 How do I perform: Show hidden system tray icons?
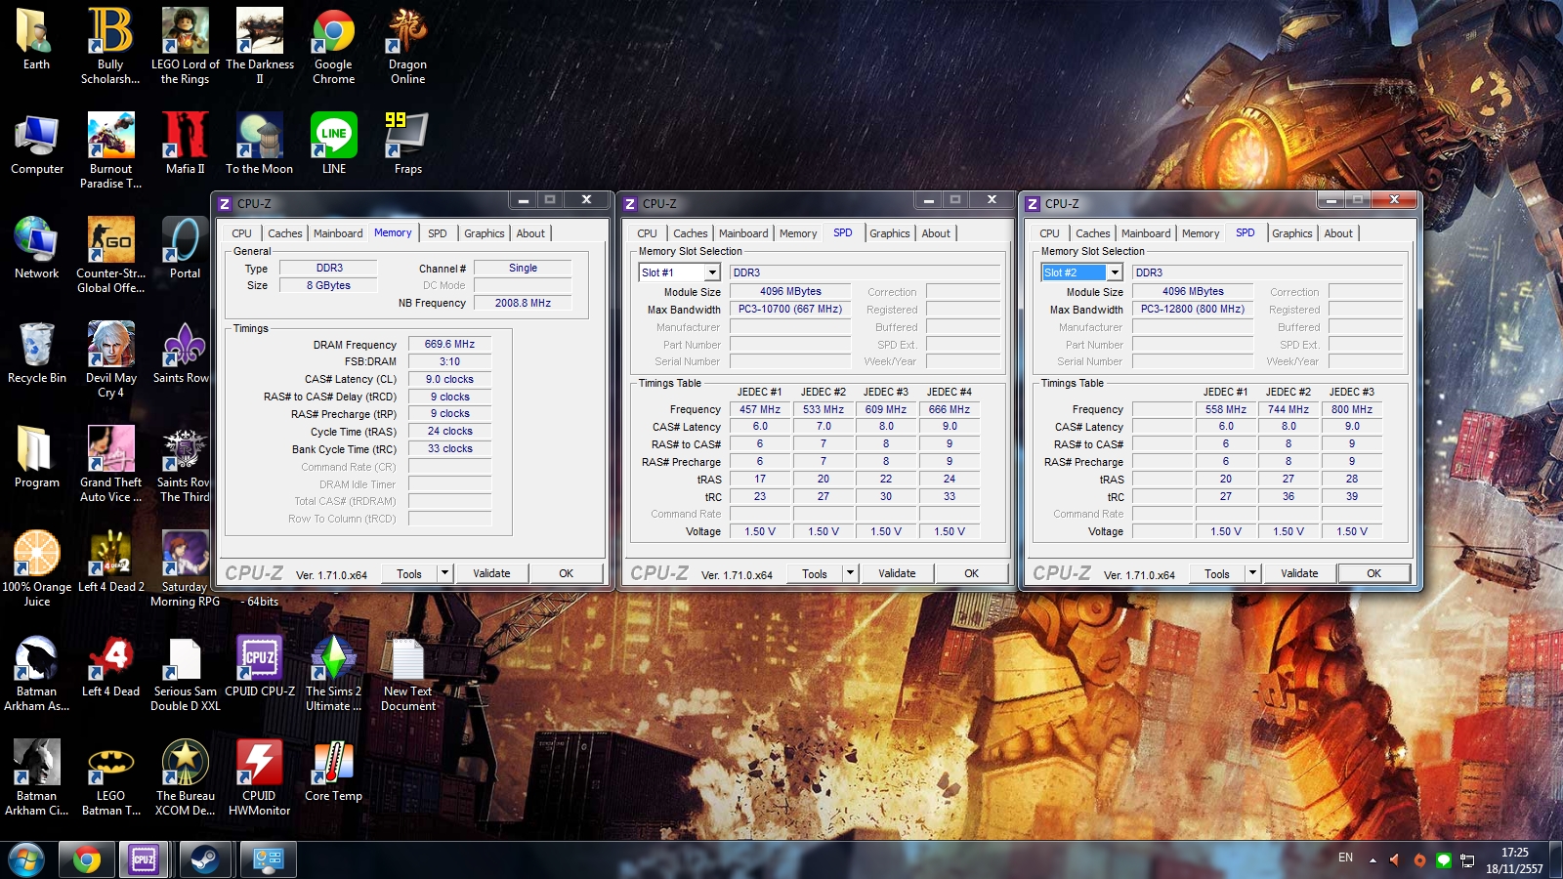[x=1373, y=860]
